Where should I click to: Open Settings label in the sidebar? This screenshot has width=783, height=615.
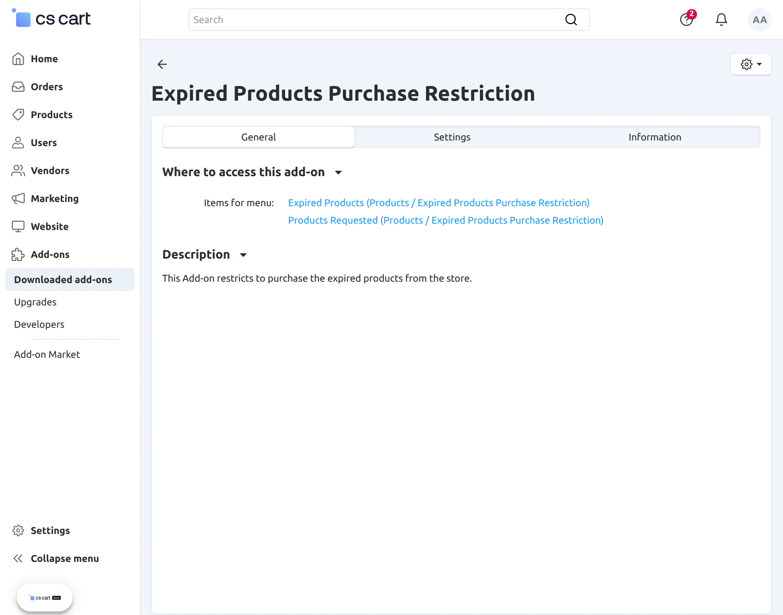(x=50, y=530)
